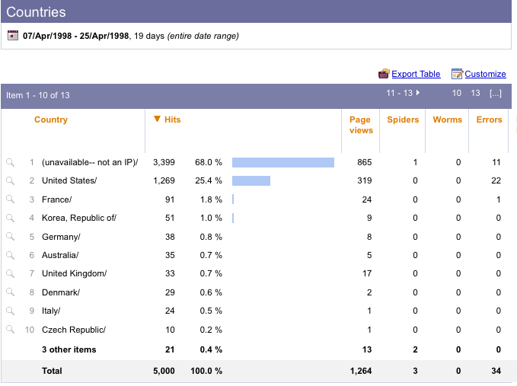This screenshot has height=386, width=517.
Task: Open the Customize link
Action: (x=485, y=74)
